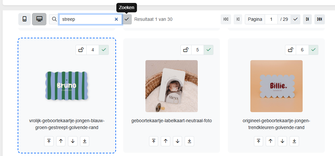
Task: Toggle lock on card position 4
Action: click(81, 50)
